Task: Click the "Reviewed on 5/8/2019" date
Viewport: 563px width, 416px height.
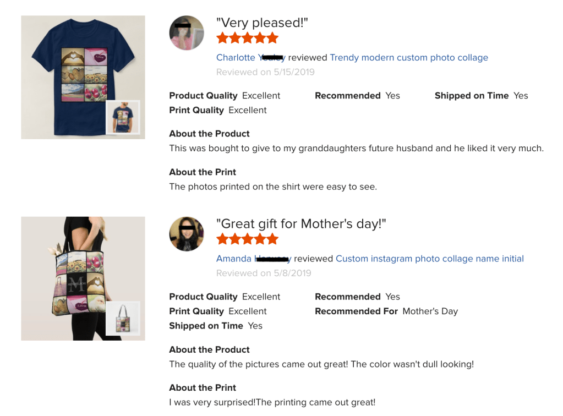Action: (x=263, y=273)
